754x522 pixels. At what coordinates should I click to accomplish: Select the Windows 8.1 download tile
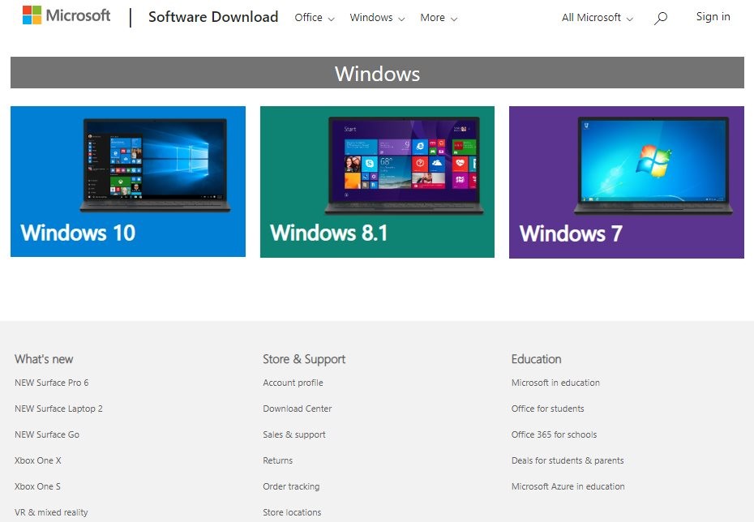point(376,182)
